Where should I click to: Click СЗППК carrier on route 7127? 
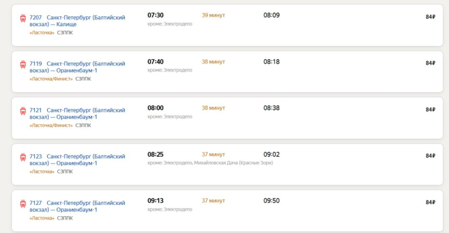click(65, 218)
